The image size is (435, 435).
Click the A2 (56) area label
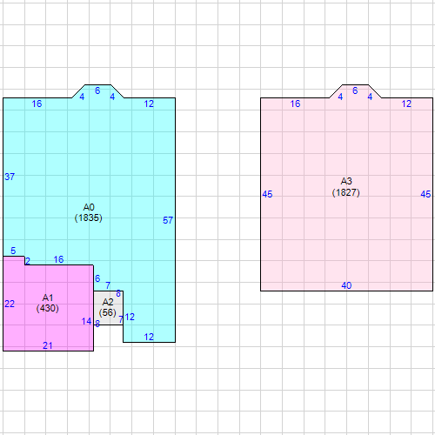pos(108,307)
